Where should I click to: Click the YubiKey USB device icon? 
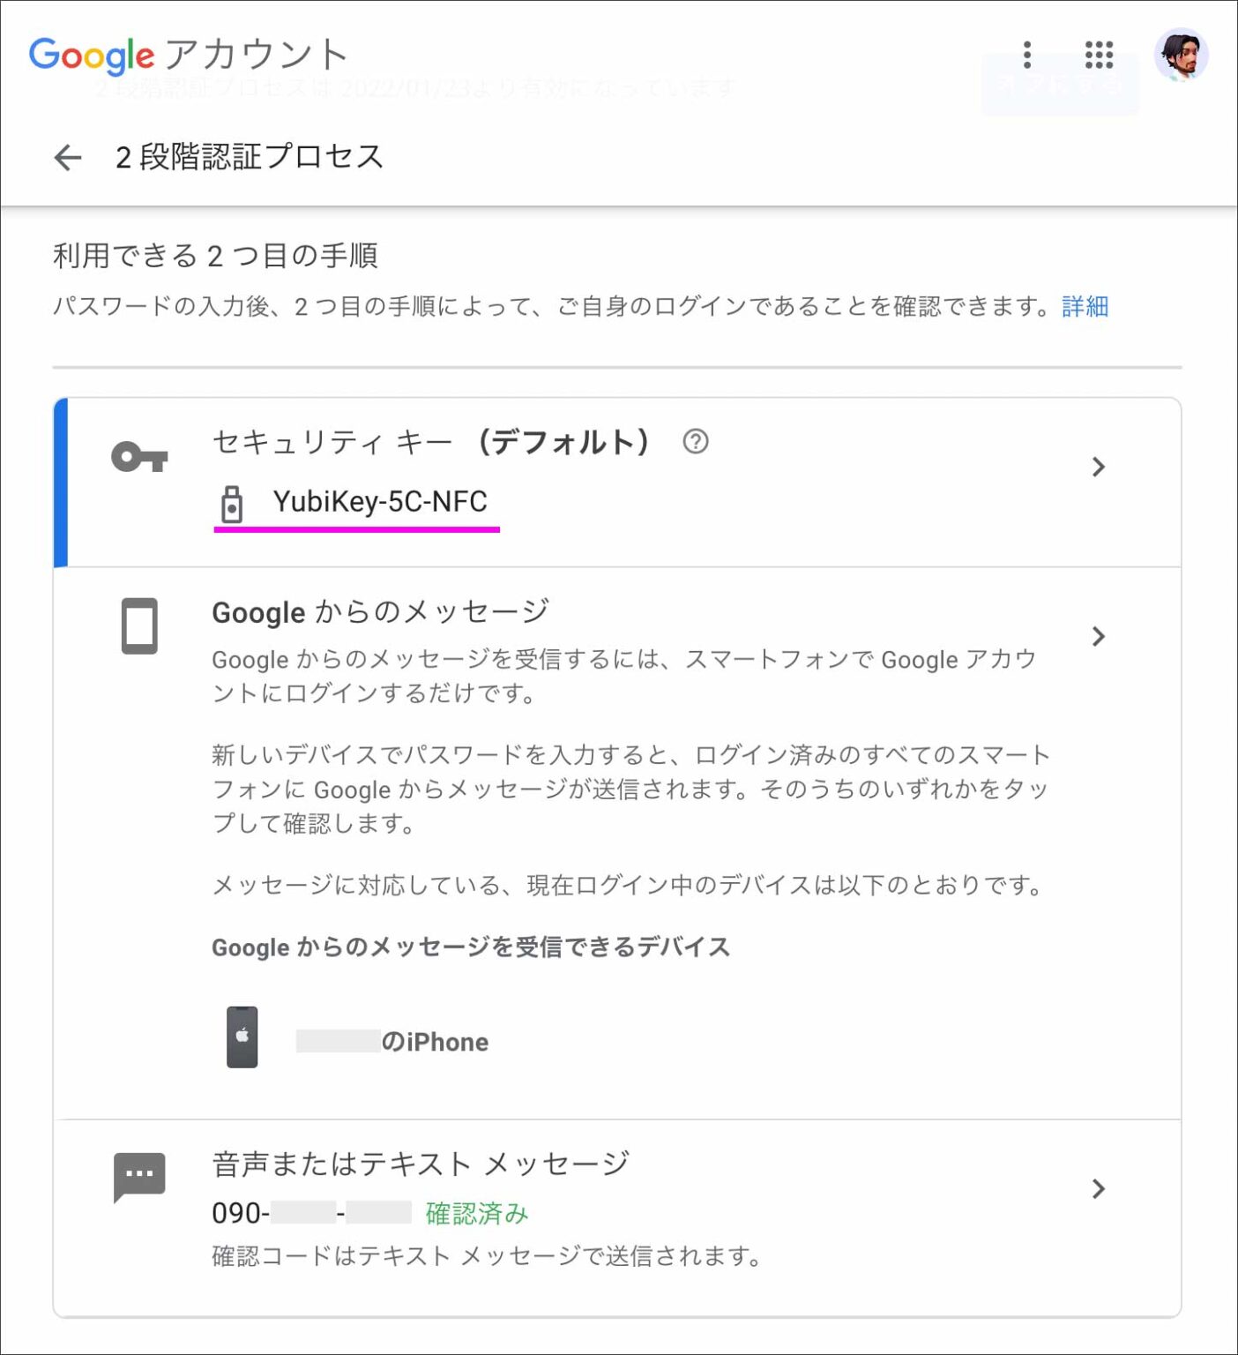[233, 502]
